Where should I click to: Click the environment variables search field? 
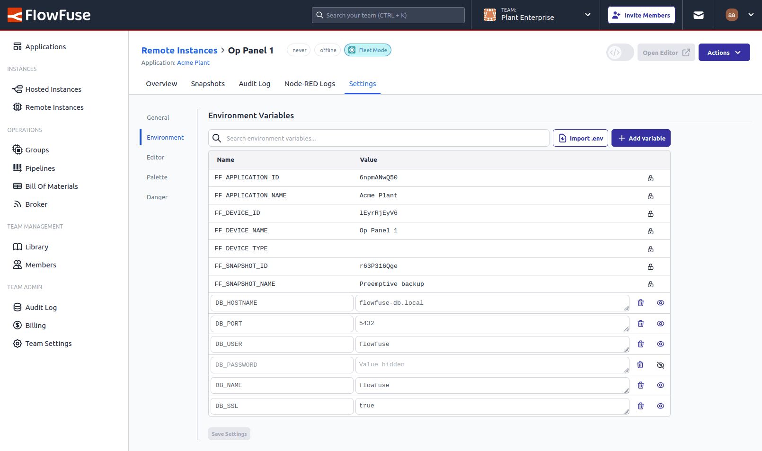(379, 138)
